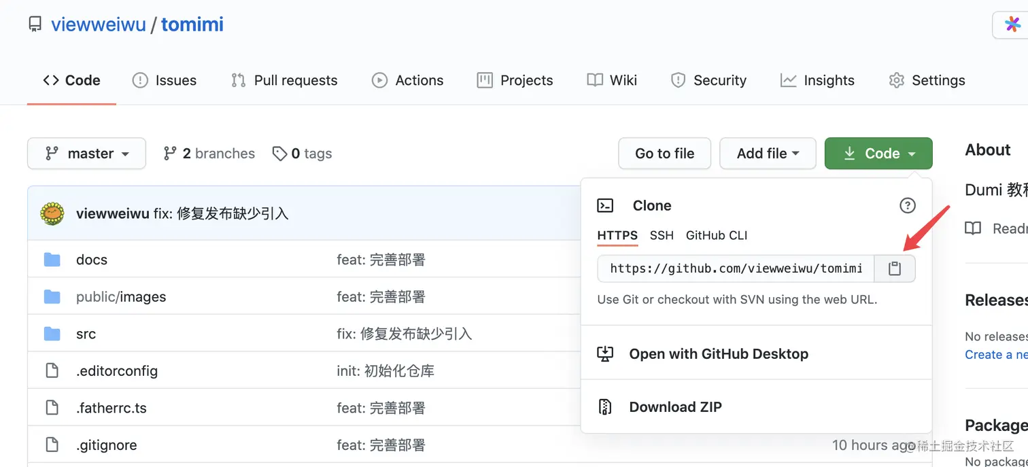This screenshot has width=1028, height=467.
Task: Open the public/images folder name
Action: (121, 297)
